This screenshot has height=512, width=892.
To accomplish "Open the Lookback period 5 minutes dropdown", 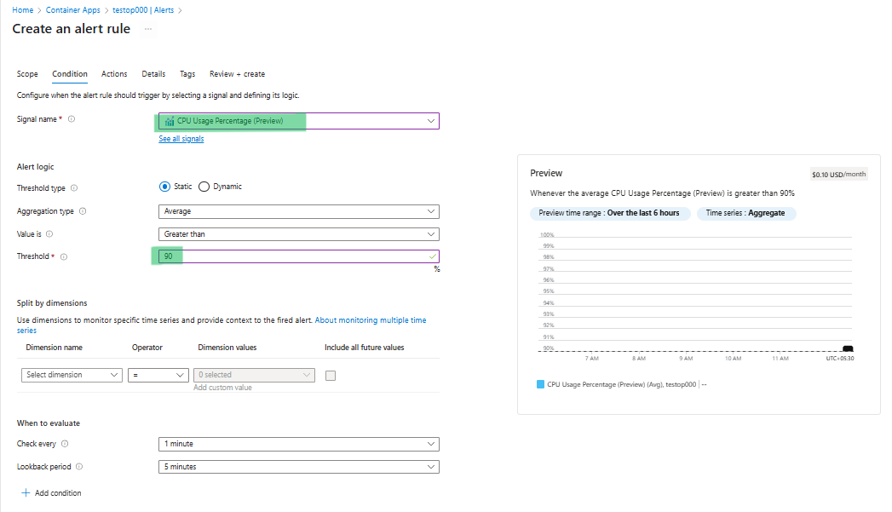I will [x=299, y=467].
